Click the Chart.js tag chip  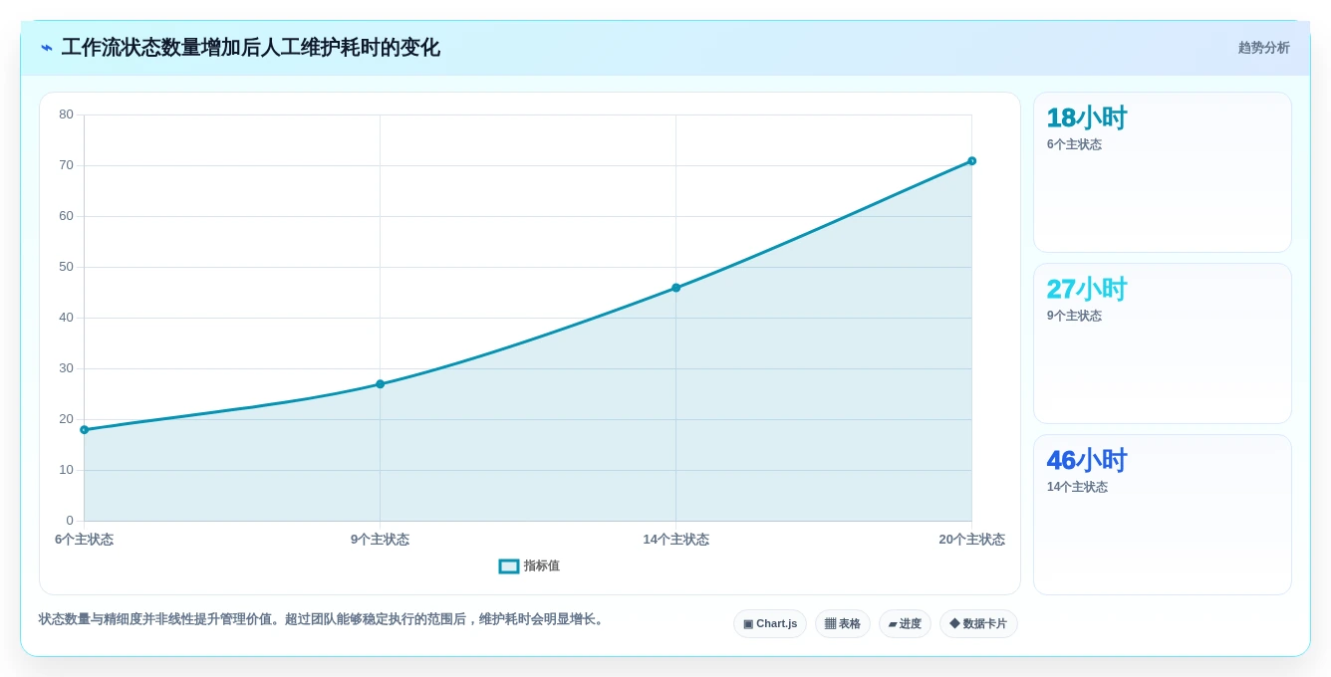[x=770, y=624]
